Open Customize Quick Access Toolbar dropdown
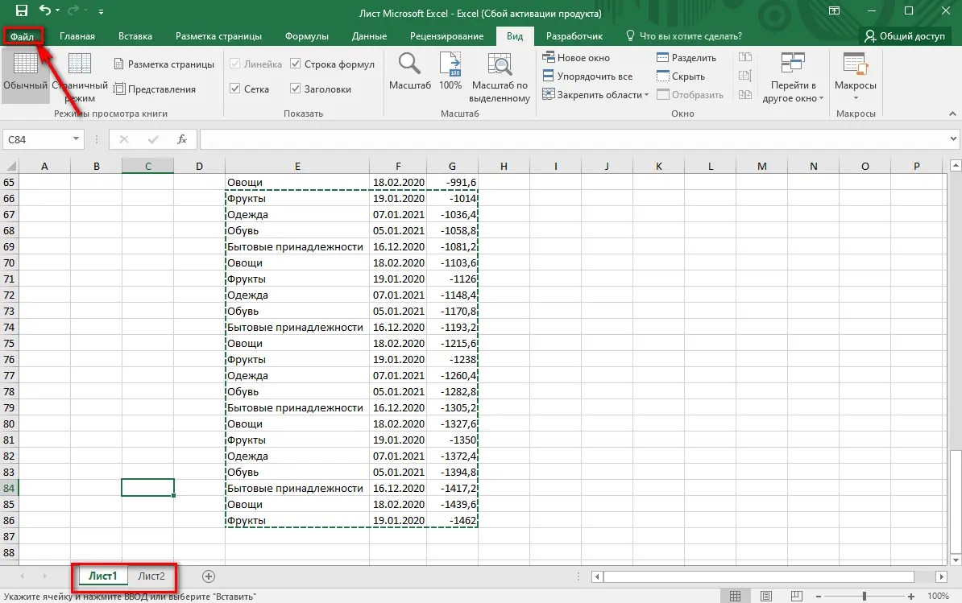Image resolution: width=962 pixels, height=603 pixels. tap(101, 11)
